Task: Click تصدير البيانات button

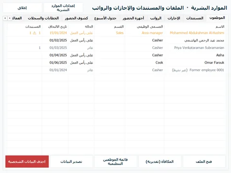Action: pyautogui.click(x=71, y=161)
